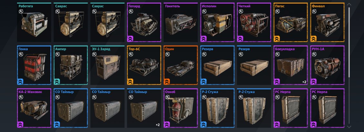Click the scroll up arrow of the list

349,4
